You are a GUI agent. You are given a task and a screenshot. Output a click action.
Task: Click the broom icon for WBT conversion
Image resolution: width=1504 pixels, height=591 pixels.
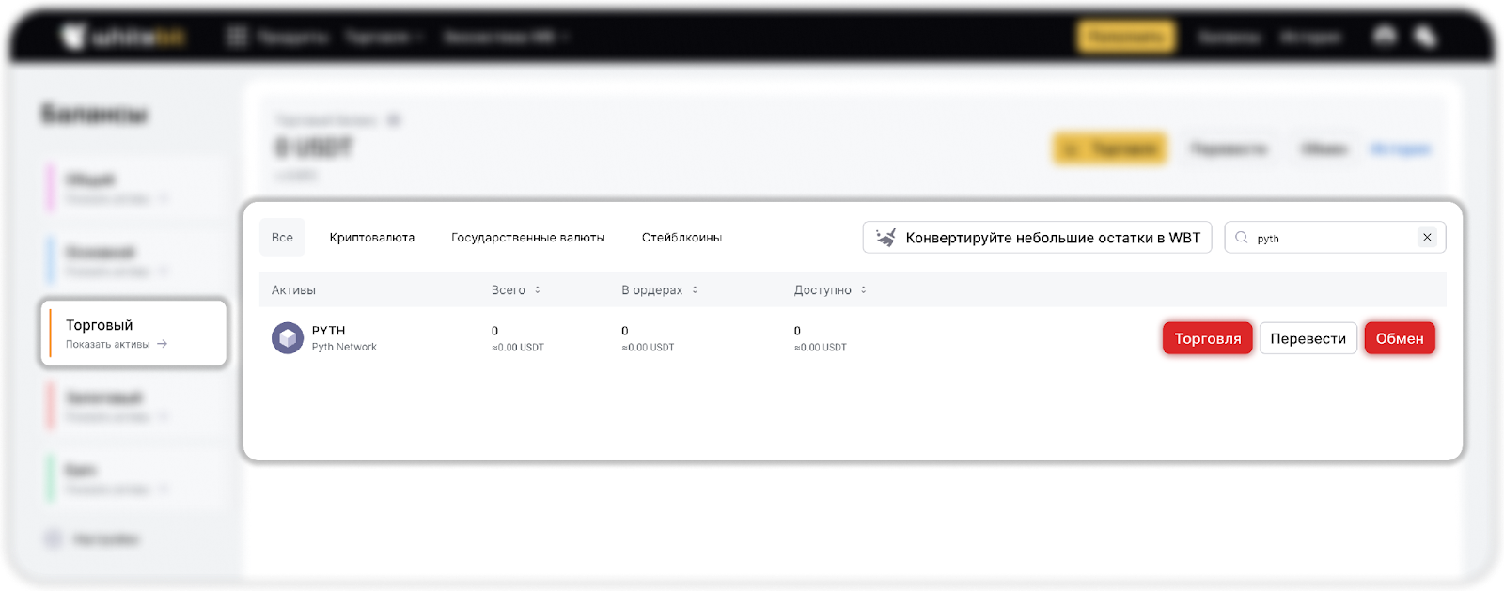[885, 238]
